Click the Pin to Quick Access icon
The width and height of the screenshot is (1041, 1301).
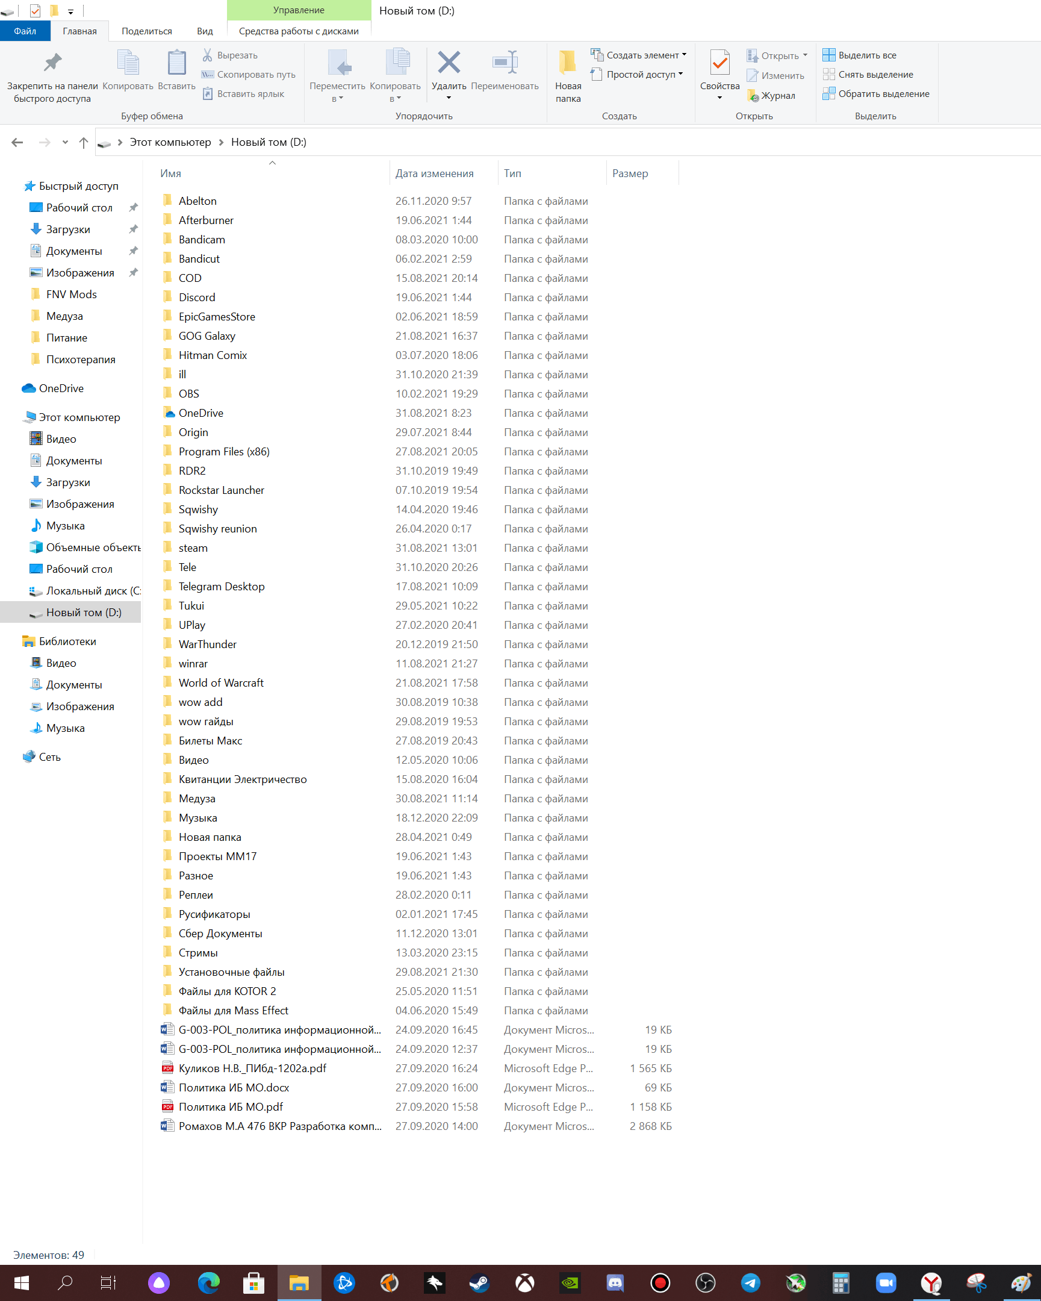click(x=52, y=62)
